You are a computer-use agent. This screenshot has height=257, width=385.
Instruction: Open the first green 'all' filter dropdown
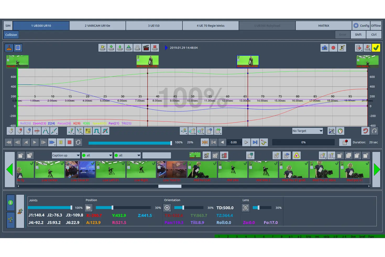pyautogui.click(x=97, y=156)
